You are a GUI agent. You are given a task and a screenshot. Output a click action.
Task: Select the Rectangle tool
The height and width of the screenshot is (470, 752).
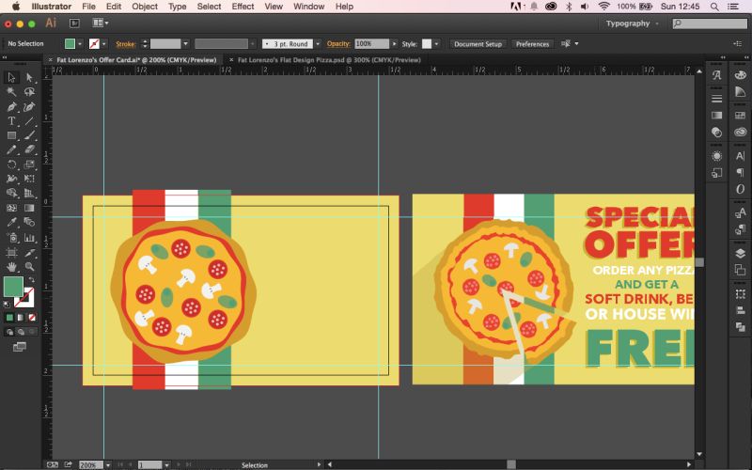coord(11,135)
